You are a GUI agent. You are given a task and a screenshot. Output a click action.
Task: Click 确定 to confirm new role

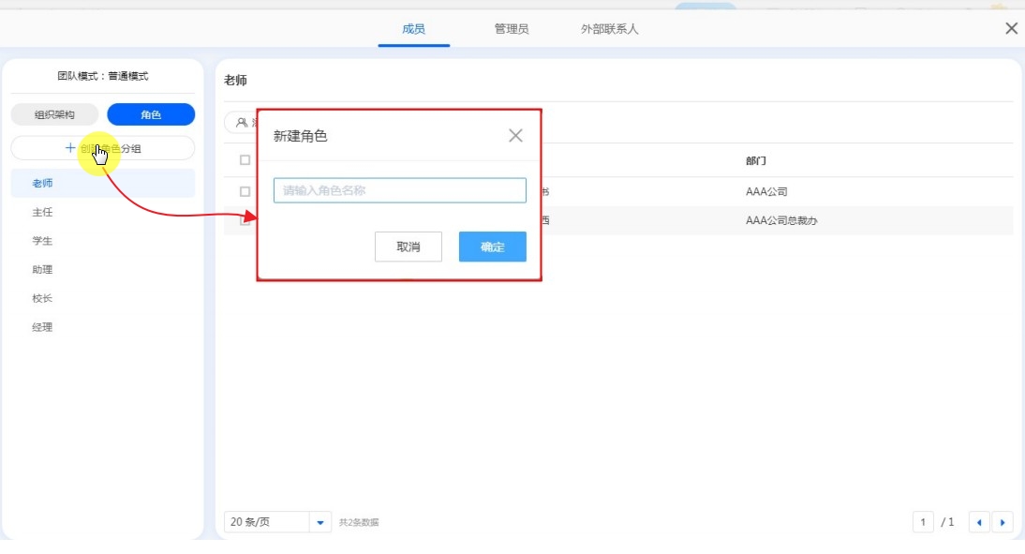click(x=492, y=247)
